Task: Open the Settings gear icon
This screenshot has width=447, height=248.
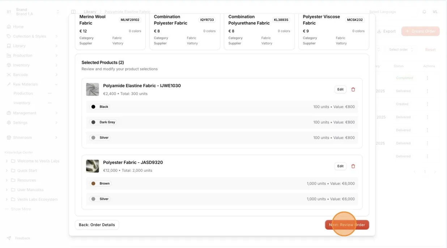Action: (x=9, y=123)
